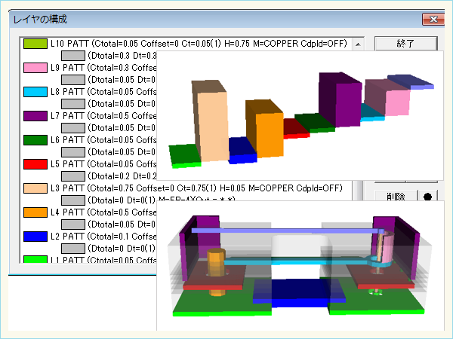453x339 pixels.
Task: Click the yellow-green L10 layer color swatch
Action: (x=35, y=44)
